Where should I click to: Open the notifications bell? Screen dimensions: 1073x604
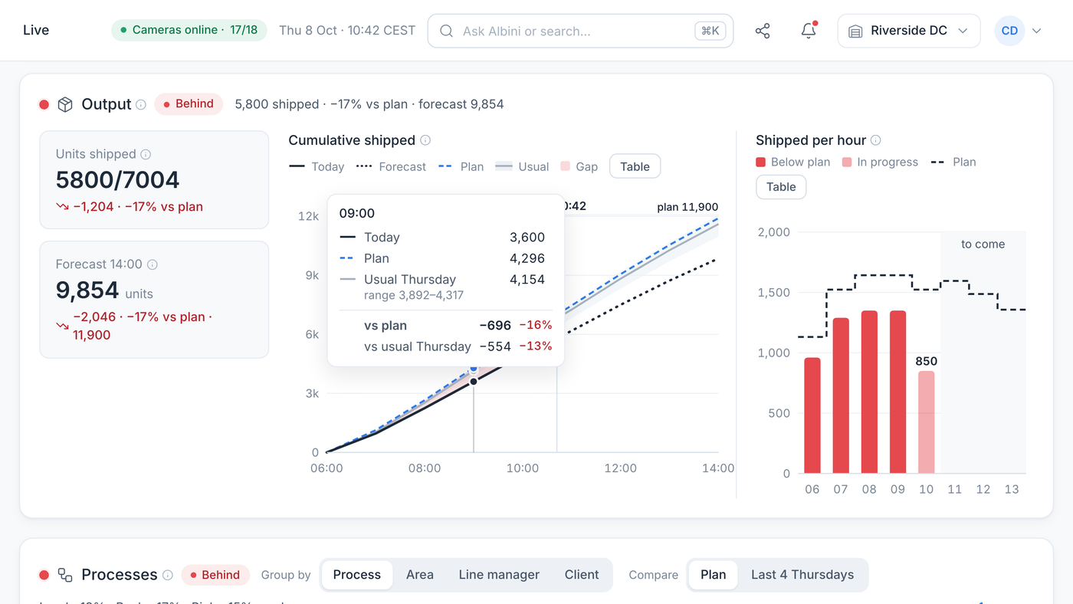[x=809, y=31]
